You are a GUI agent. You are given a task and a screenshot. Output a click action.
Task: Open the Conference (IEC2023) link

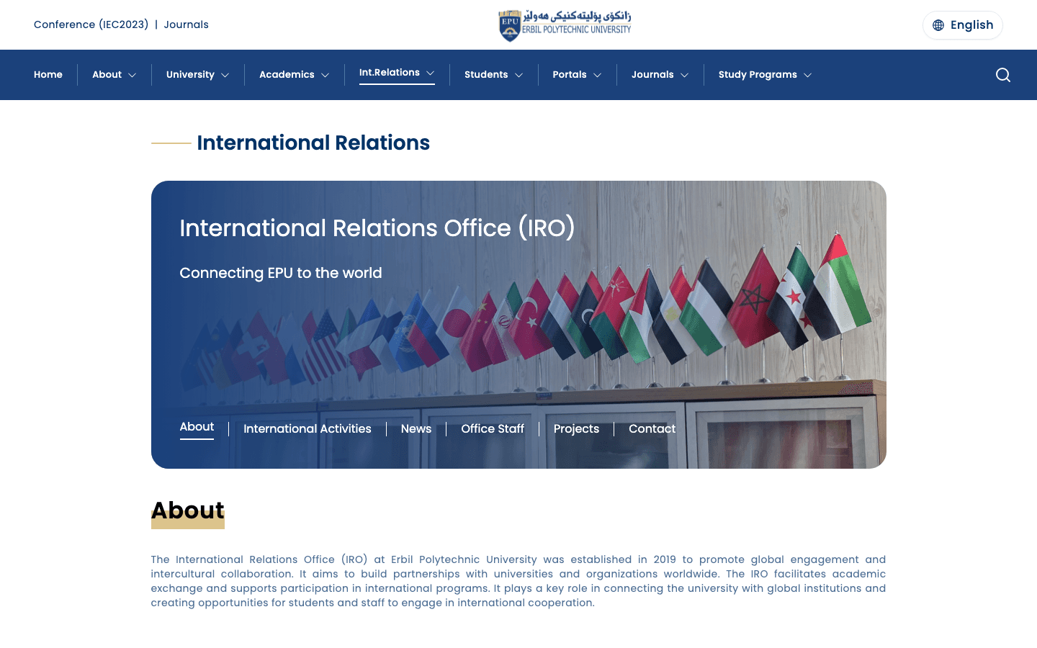[91, 24]
